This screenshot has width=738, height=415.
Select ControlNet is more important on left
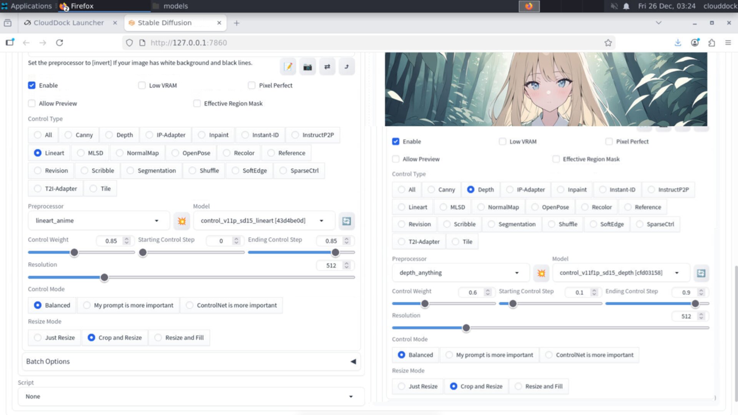coord(189,305)
